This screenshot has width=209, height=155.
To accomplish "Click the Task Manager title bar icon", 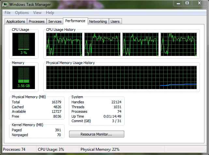I will [5, 4].
